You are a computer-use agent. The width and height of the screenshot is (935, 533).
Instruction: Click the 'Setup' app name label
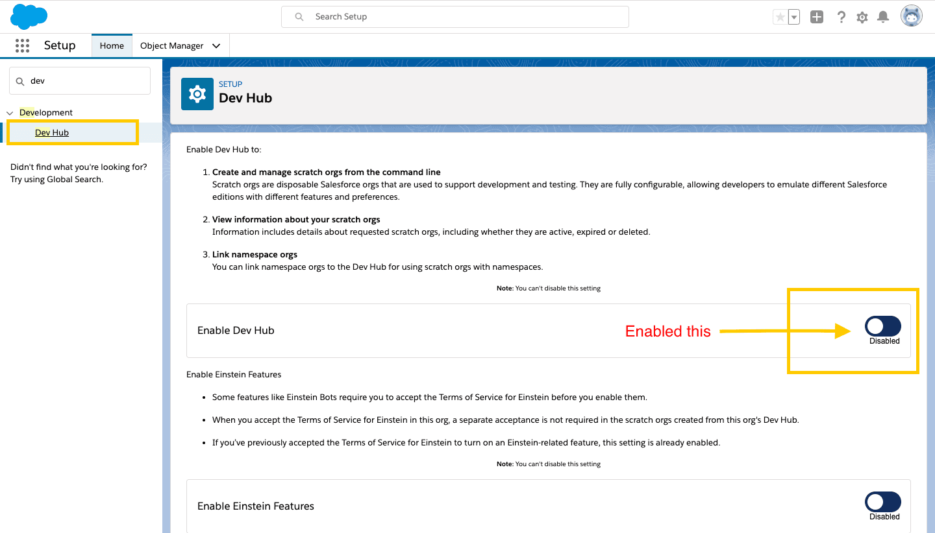(60, 45)
